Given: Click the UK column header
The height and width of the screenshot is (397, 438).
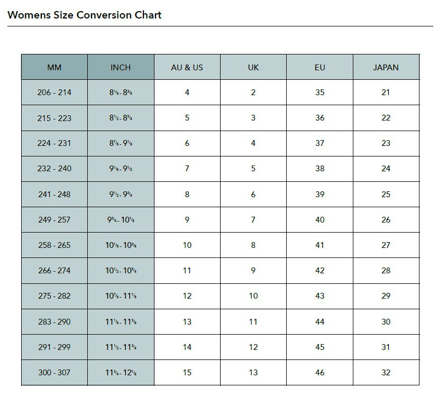Looking at the screenshot, I should click(x=253, y=67).
